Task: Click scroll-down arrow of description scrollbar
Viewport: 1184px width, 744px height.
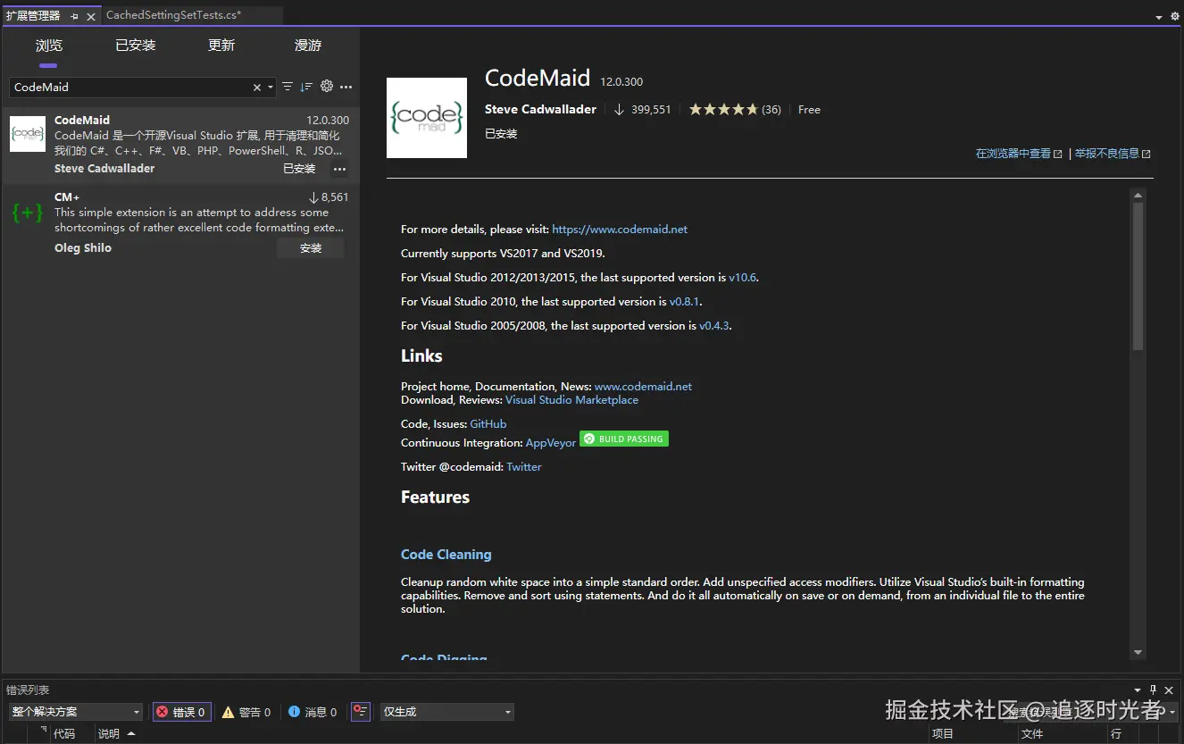Action: 1138,653
